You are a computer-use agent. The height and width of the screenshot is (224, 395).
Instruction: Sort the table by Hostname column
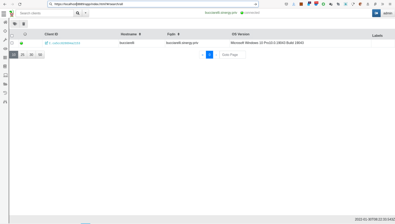click(x=140, y=34)
